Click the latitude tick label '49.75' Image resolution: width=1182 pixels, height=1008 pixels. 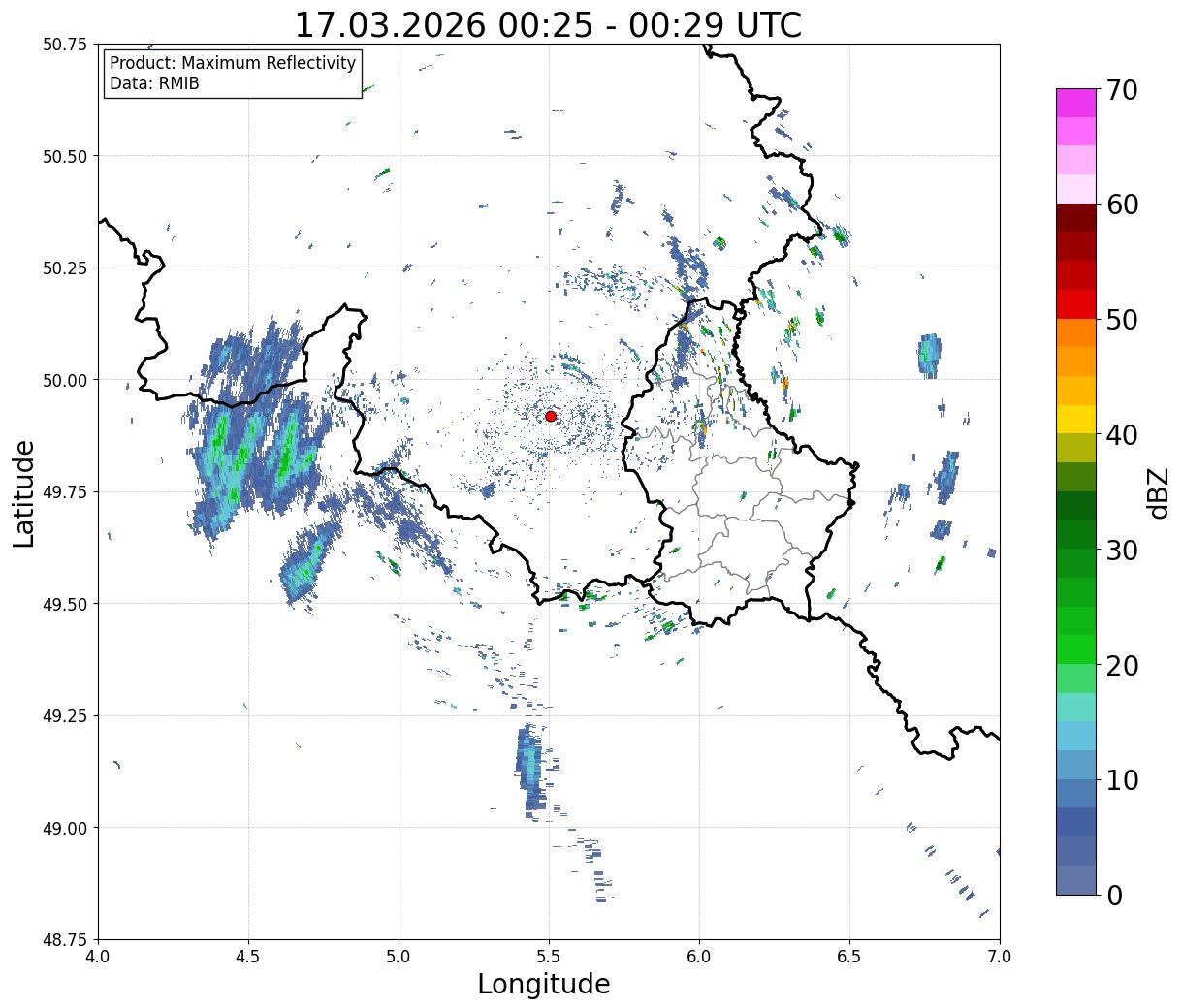64,492
